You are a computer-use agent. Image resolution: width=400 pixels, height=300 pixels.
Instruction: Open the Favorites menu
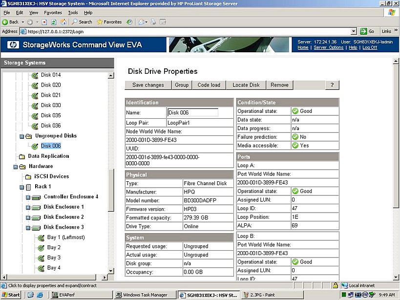click(53, 13)
